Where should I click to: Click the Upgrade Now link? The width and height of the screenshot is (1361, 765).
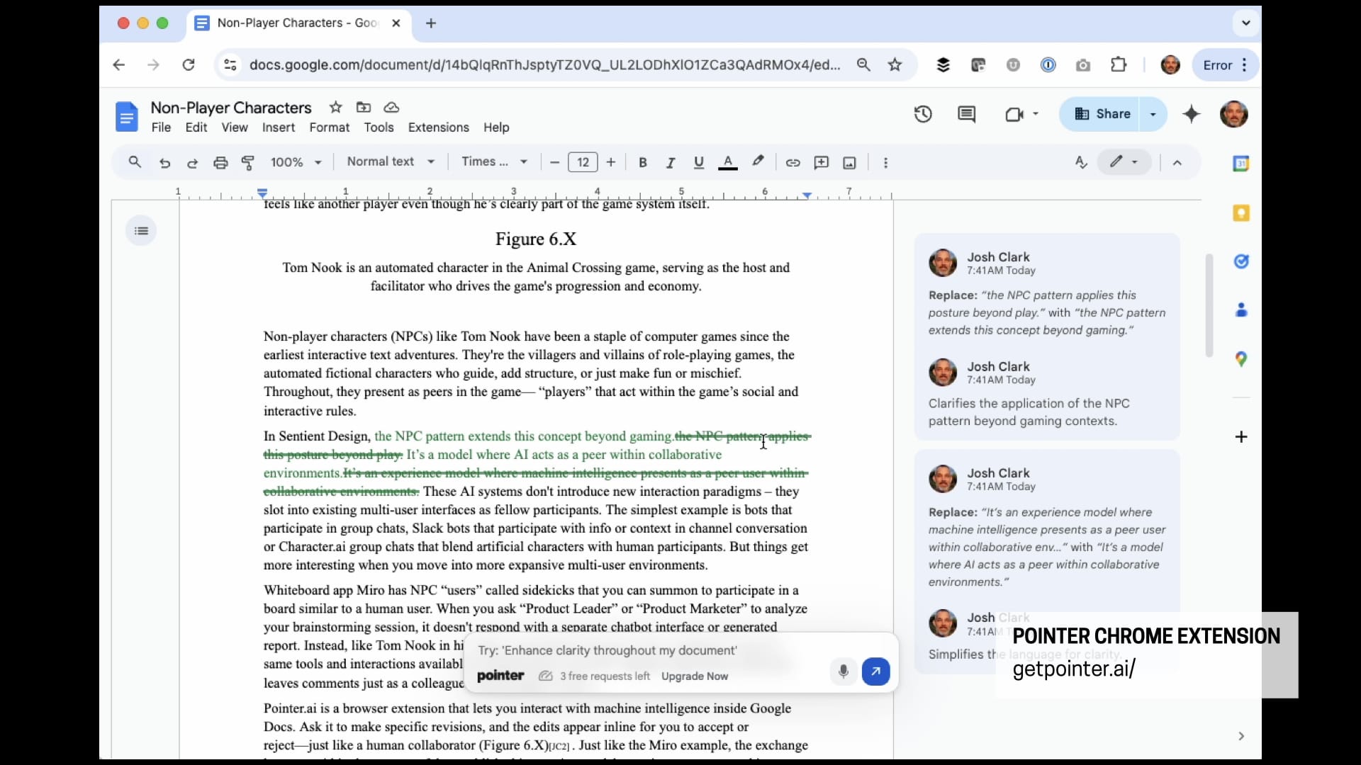694,676
